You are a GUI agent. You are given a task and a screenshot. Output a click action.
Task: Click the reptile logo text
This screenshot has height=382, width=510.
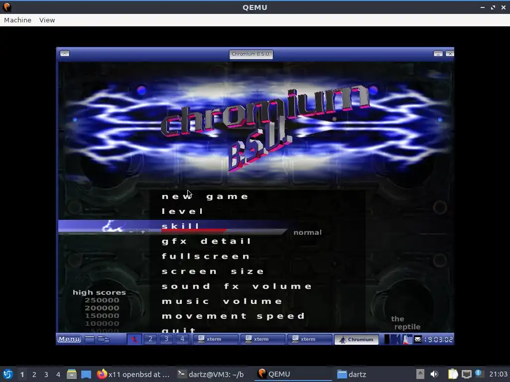[x=405, y=323]
